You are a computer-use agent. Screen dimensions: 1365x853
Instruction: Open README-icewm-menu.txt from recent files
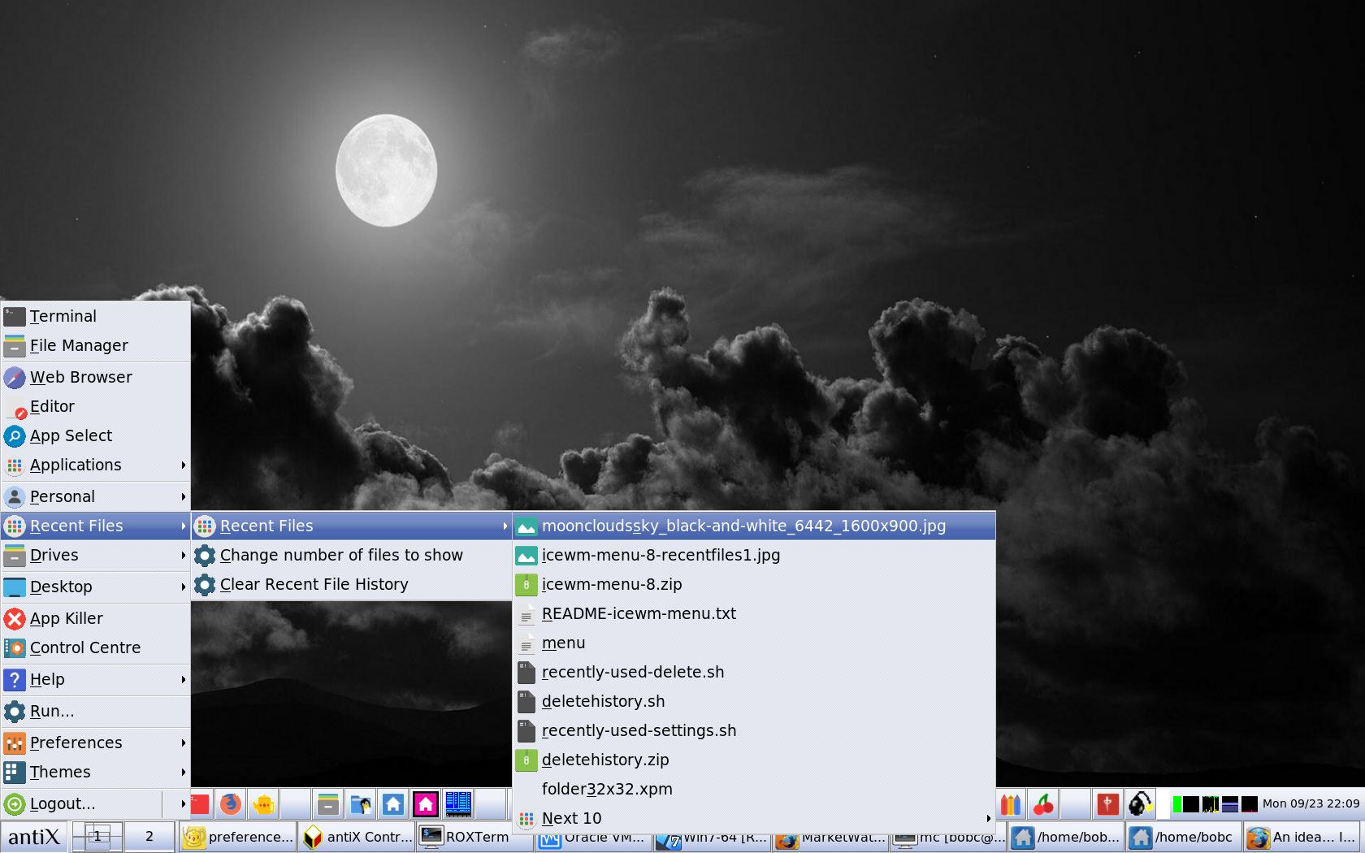tap(639, 613)
